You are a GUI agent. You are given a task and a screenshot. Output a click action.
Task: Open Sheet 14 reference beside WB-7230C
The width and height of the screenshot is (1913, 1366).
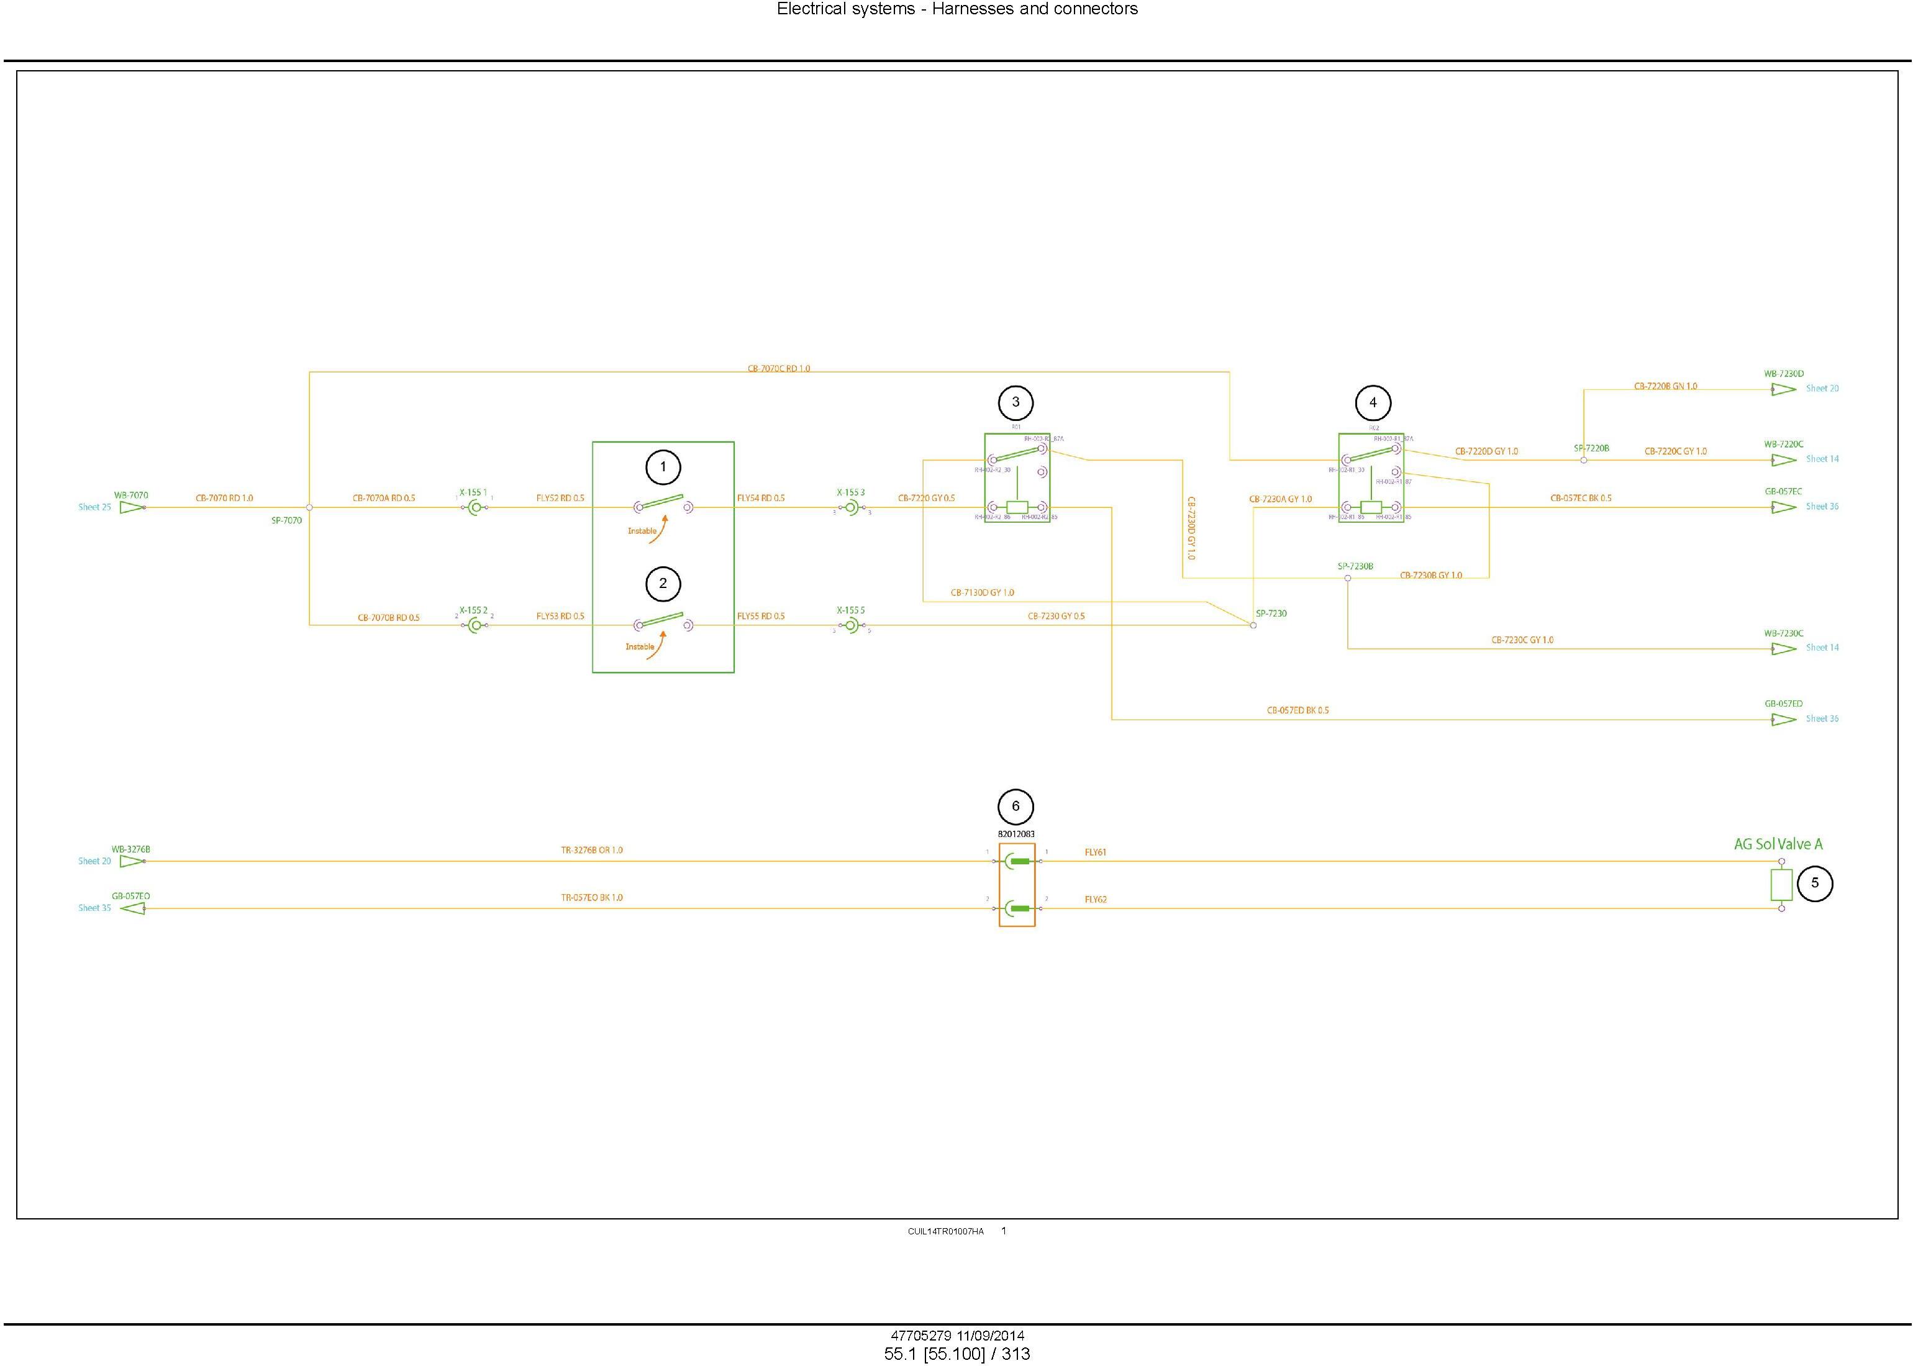click(1822, 648)
